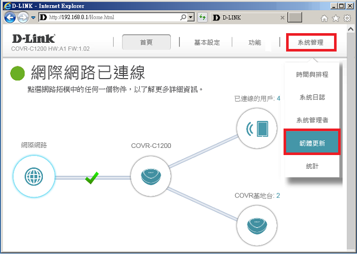Open the IE favorites star icon
This screenshot has width=357, height=254.
point(336,18)
